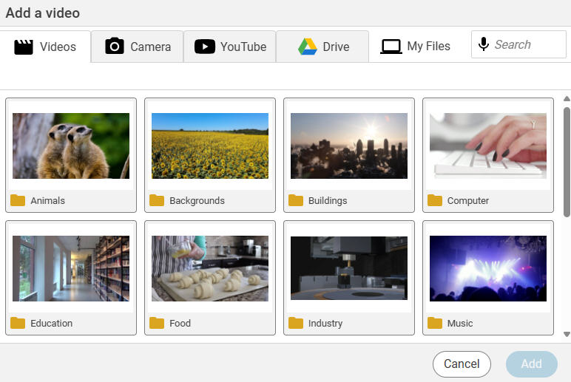The width and height of the screenshot is (571, 382).
Task: Click the folder icon beside Music
Action: [x=435, y=323]
